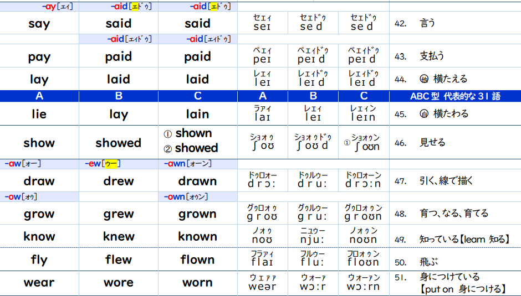Select the 'wear' base form cell

click(x=39, y=283)
